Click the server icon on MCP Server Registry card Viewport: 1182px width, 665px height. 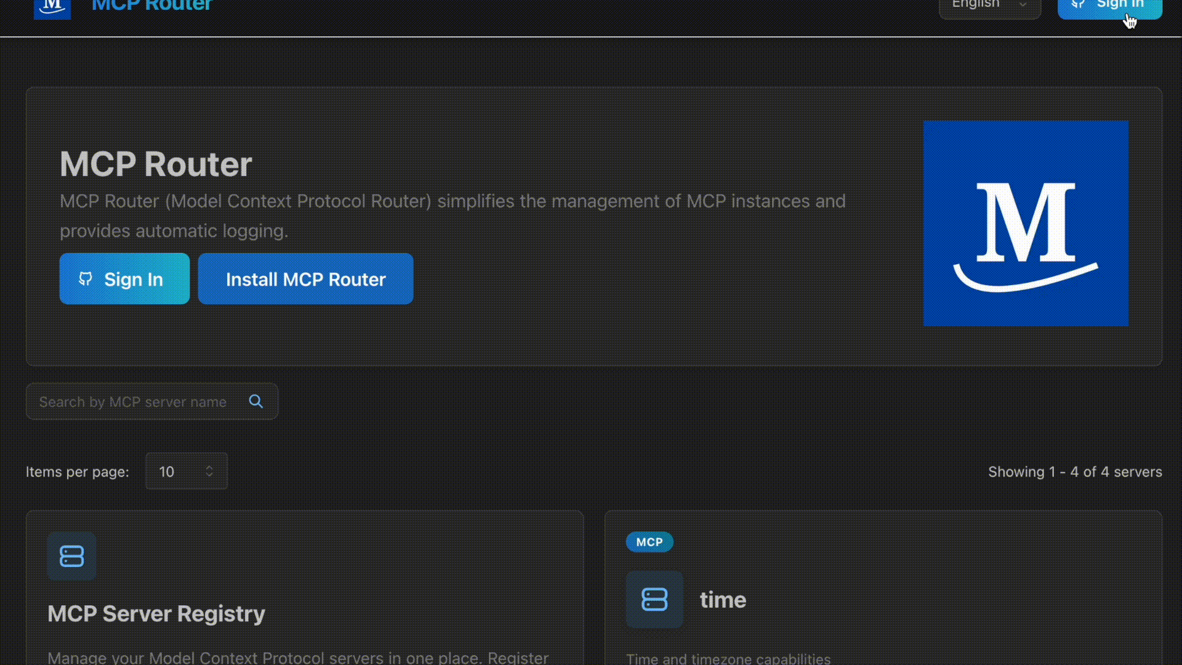click(72, 556)
